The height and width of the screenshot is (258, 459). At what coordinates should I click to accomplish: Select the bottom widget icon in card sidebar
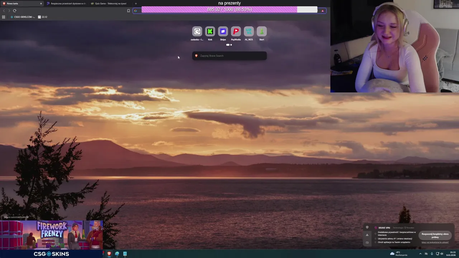point(367,243)
